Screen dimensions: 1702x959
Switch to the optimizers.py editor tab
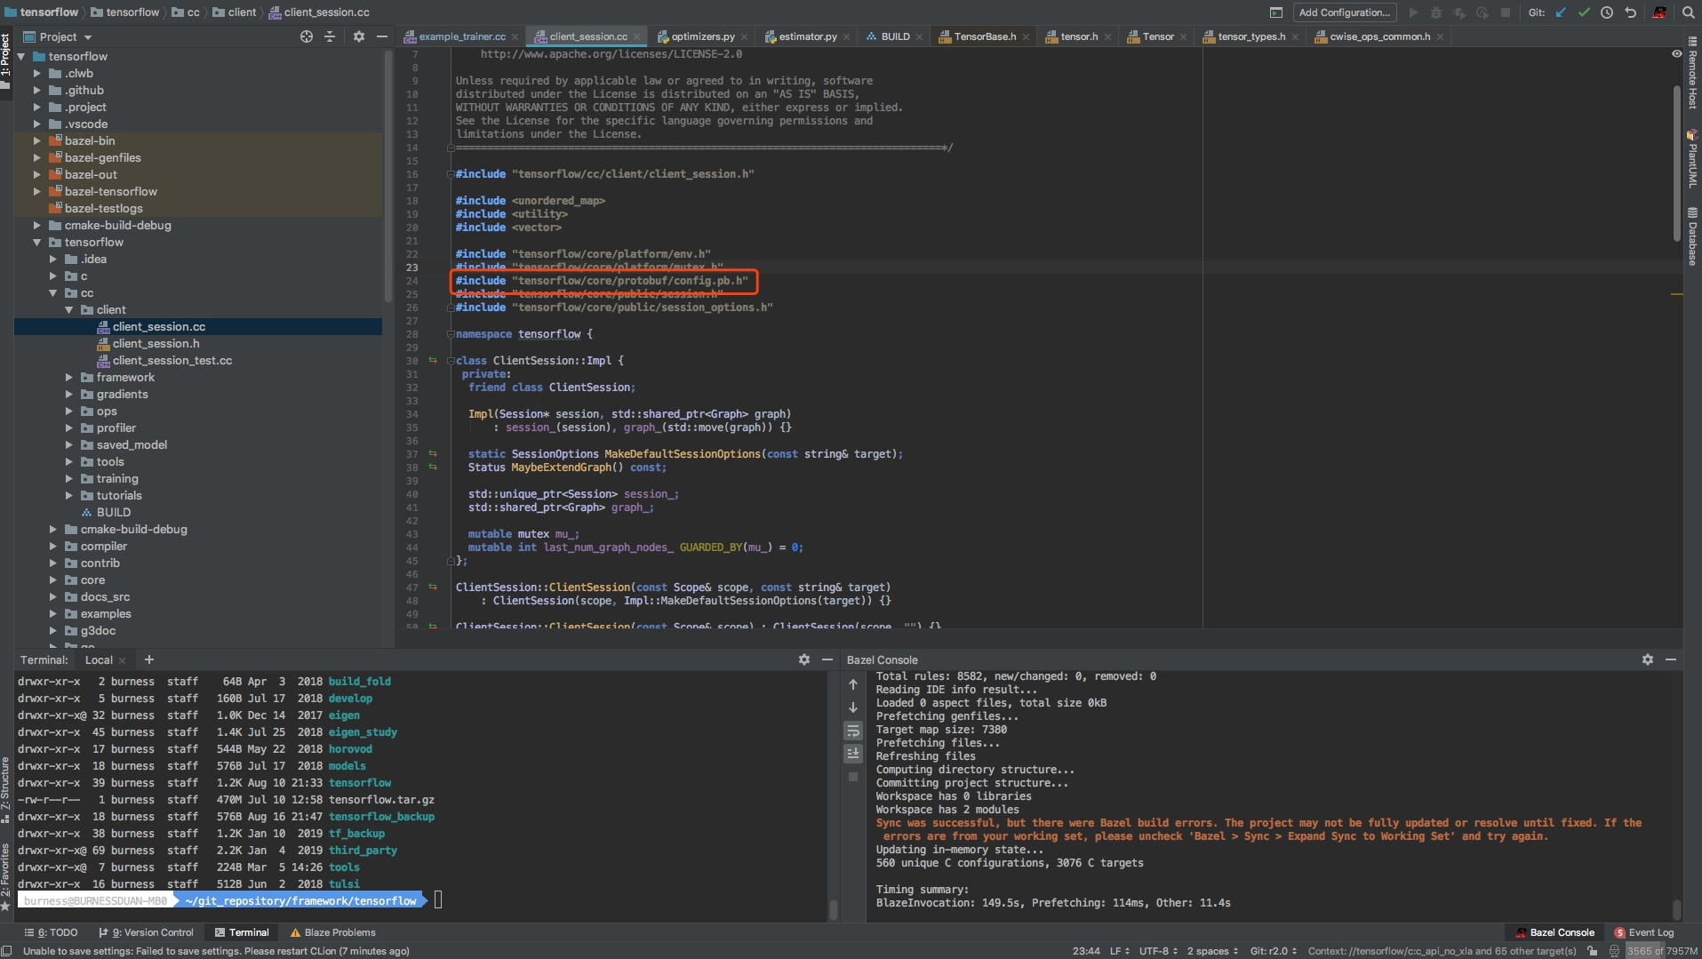click(x=702, y=36)
